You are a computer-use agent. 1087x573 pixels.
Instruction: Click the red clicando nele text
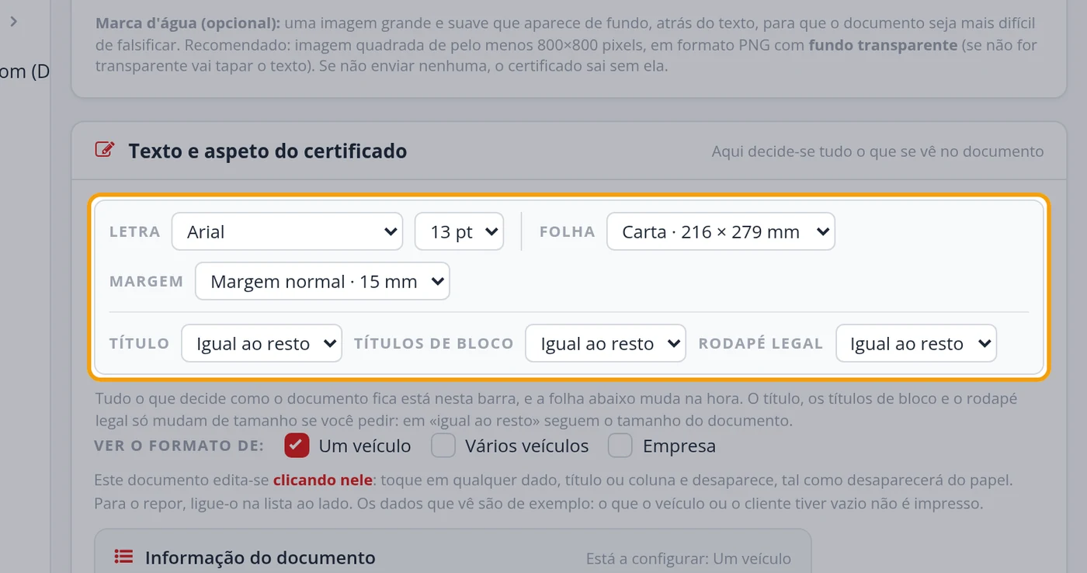(323, 480)
